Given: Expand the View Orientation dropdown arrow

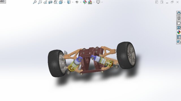Looking at the screenshot, I should pyautogui.click(x=65, y=2).
